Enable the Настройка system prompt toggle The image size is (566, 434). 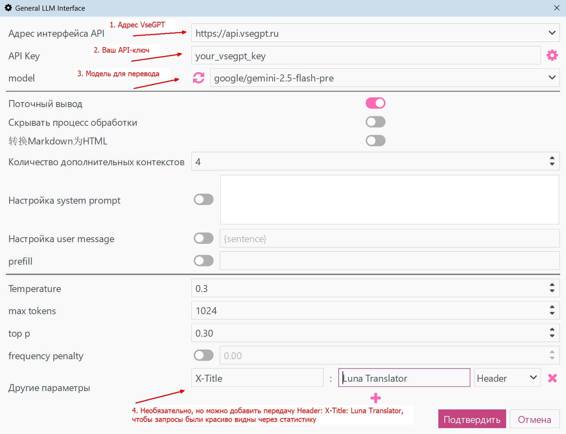tap(203, 200)
